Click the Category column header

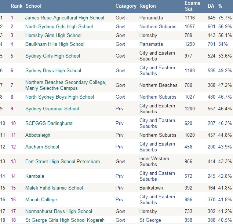click(126, 6)
